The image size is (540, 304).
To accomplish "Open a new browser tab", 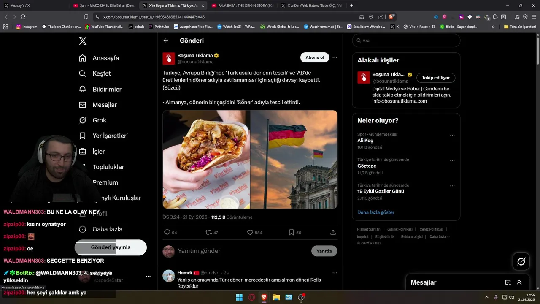I will [x=351, y=5].
